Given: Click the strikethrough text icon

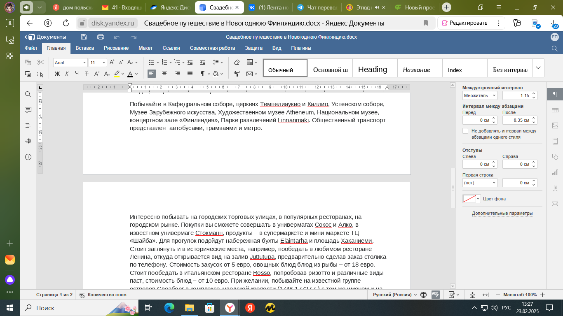Looking at the screenshot, I should click(87, 74).
